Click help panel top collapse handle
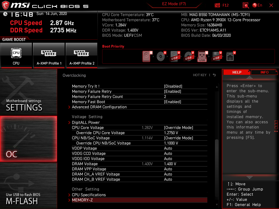Image resolution: width=279 pixels, height=209 pixels. click(x=250, y=77)
